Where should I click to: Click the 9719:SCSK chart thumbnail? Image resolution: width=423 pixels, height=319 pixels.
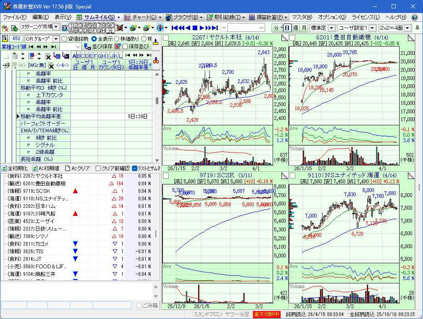pyautogui.click(x=218, y=226)
